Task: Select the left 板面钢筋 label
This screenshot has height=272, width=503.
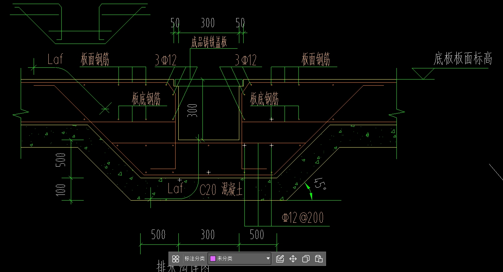Action: tap(95, 59)
